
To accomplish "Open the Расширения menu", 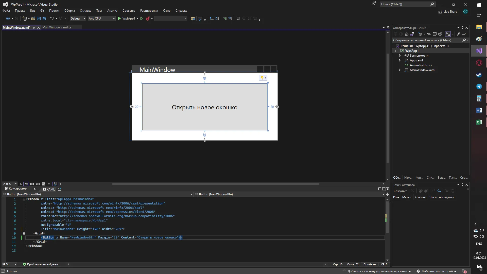I will point(149,11).
